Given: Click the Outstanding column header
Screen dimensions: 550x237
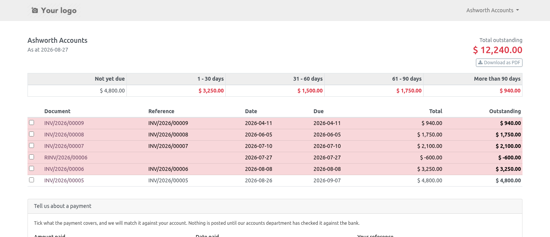Looking at the screenshot, I should pos(505,111).
